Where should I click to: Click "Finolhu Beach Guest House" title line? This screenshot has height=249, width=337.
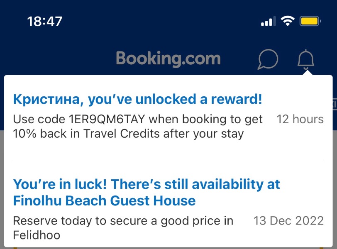pos(105,201)
